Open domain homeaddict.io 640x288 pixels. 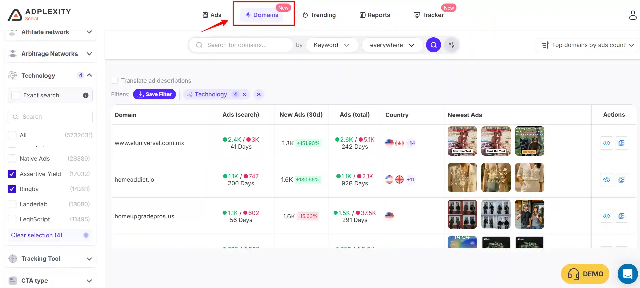pyautogui.click(x=134, y=180)
